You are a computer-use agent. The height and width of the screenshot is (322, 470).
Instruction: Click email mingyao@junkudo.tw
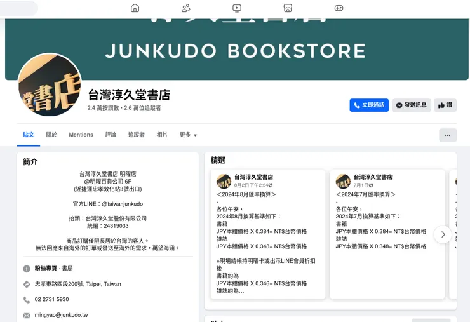click(61, 315)
